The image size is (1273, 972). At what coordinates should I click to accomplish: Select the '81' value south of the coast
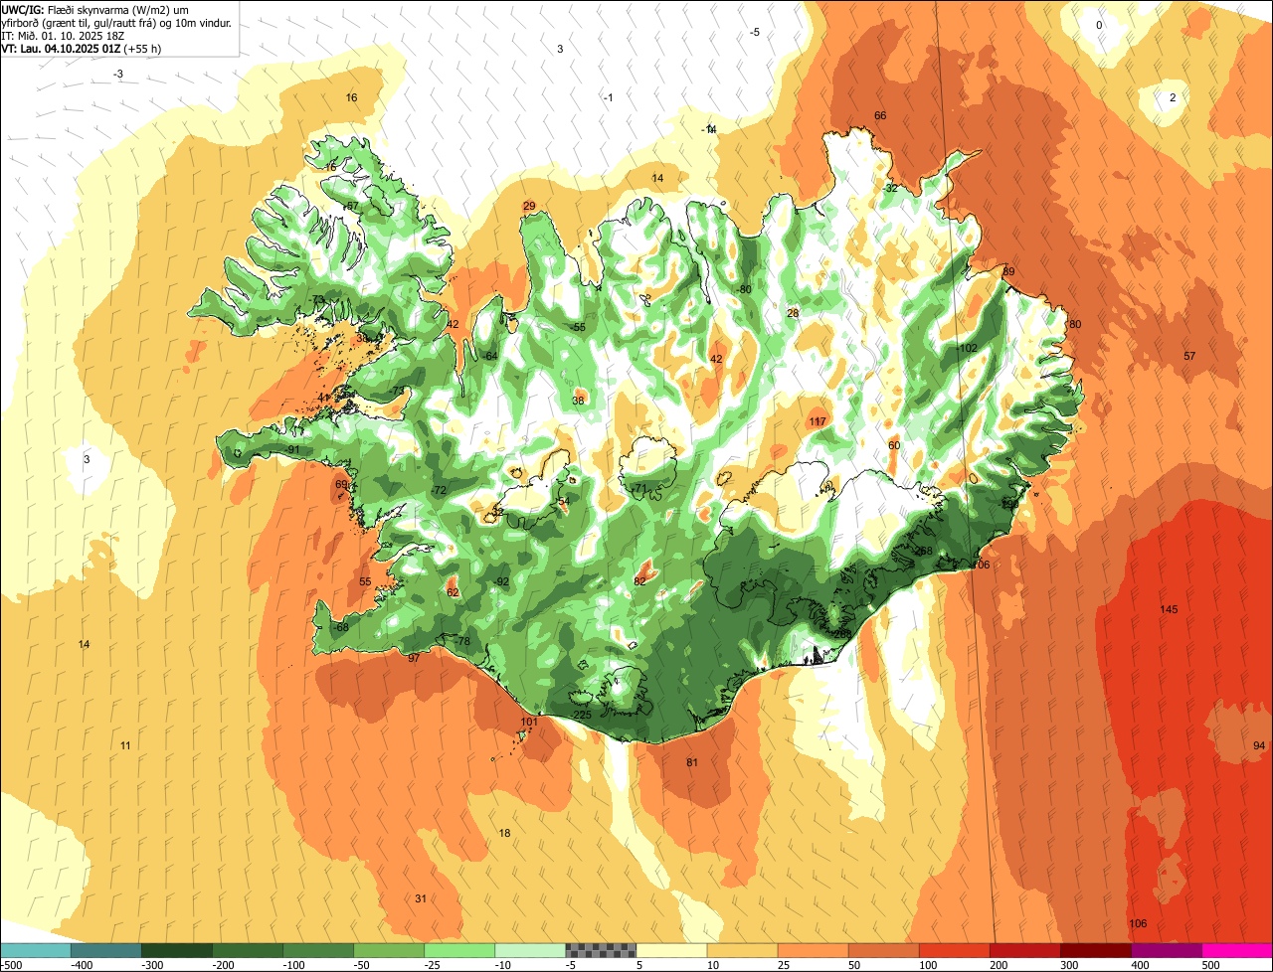[692, 763]
